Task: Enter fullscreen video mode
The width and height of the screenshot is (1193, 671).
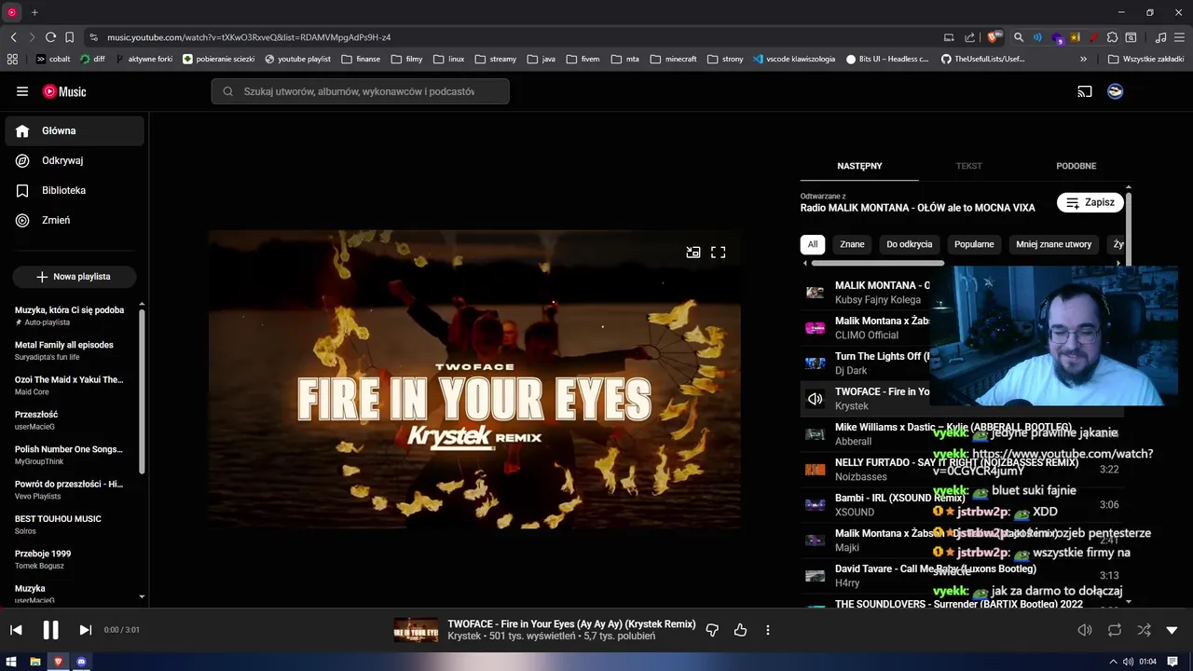Action: pos(719,252)
